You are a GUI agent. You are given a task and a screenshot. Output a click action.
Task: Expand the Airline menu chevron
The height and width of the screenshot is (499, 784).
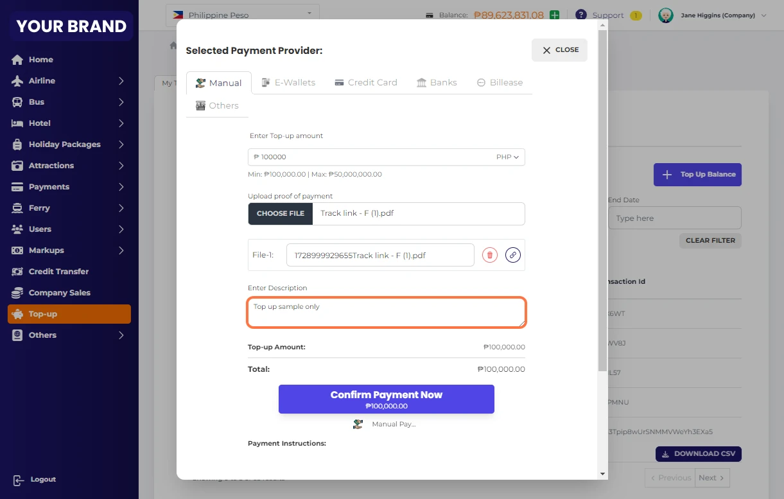[121, 81]
